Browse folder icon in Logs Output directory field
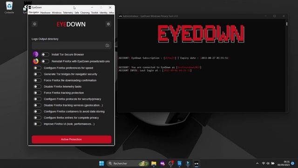This screenshot has width=298, height=168. [x=108, y=46]
